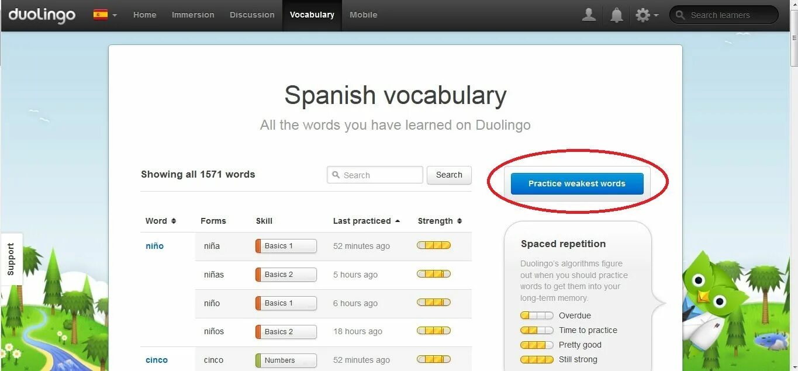Go to the Home tab

pos(144,15)
